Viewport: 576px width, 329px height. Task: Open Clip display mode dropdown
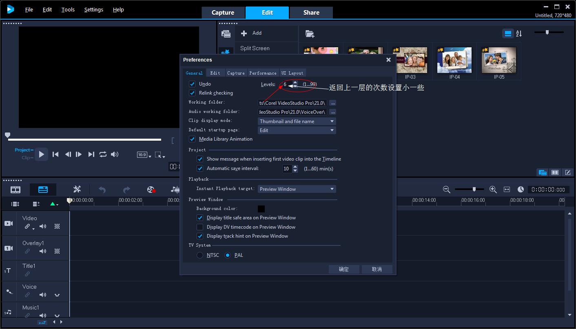(297, 121)
